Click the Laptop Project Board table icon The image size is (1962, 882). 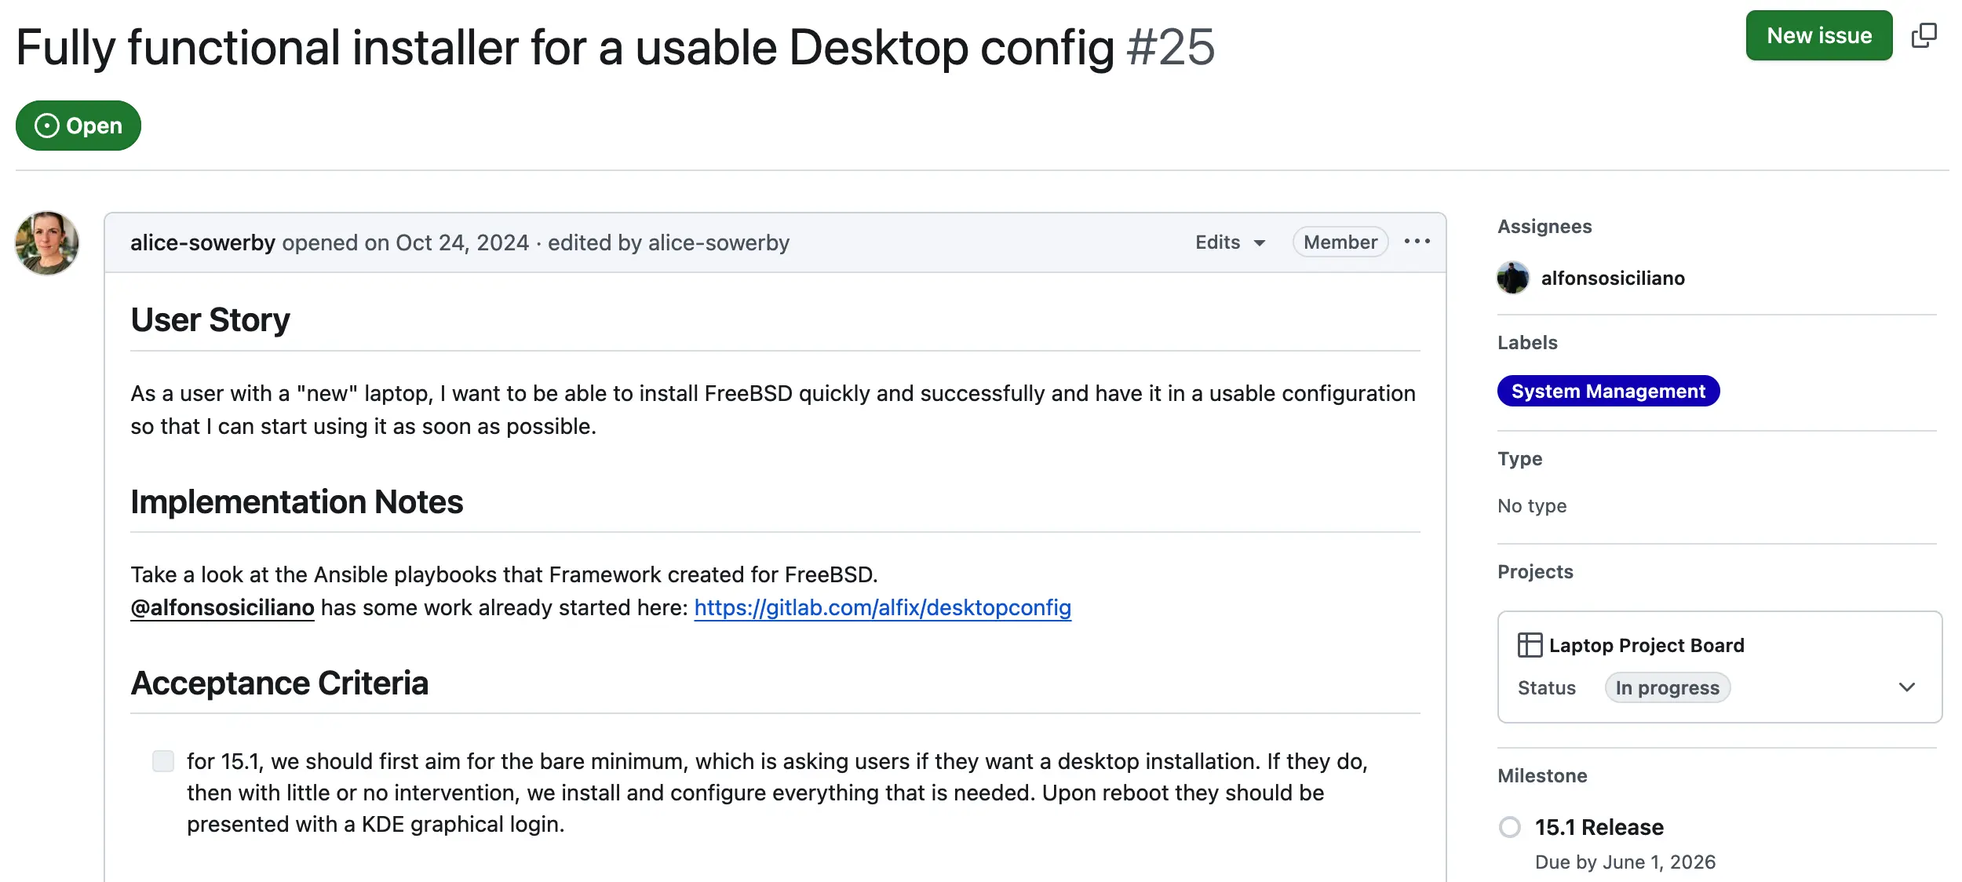[1530, 645]
